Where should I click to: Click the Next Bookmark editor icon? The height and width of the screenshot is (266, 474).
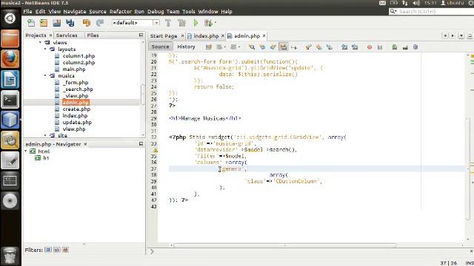point(319,47)
